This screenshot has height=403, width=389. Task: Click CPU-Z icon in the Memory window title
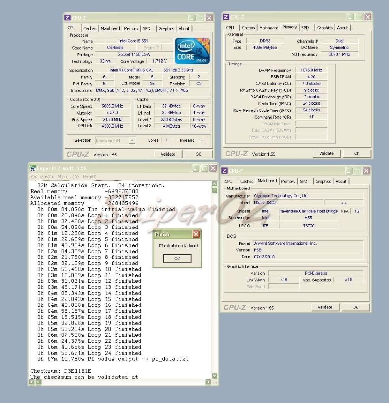[x=226, y=17]
